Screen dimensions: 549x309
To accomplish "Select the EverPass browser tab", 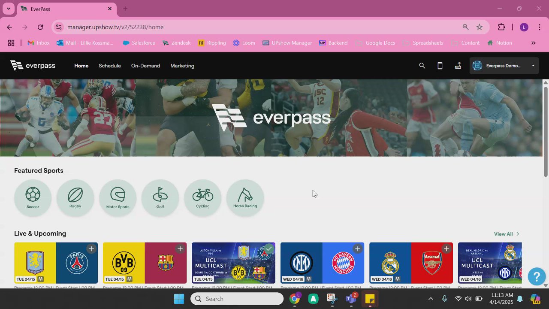I will 66,9.
